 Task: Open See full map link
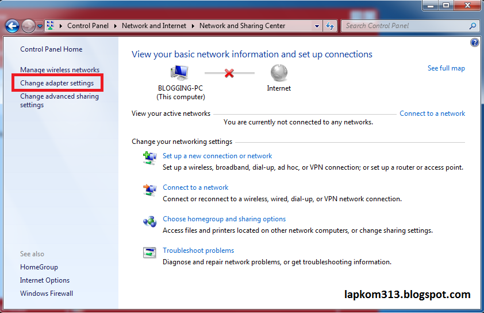(x=446, y=68)
